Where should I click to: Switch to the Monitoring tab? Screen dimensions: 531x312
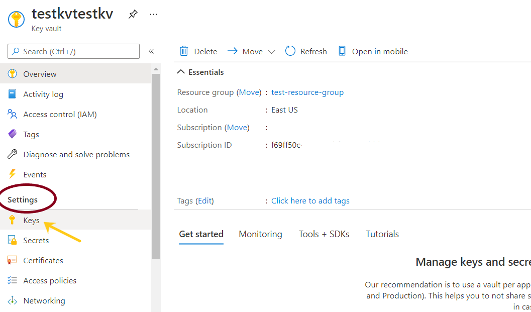click(x=260, y=234)
